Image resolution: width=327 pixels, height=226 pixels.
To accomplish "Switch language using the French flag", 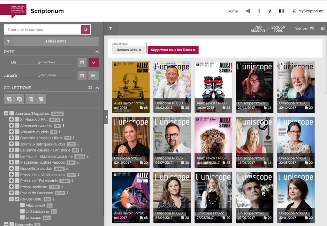I will pyautogui.click(x=282, y=11).
